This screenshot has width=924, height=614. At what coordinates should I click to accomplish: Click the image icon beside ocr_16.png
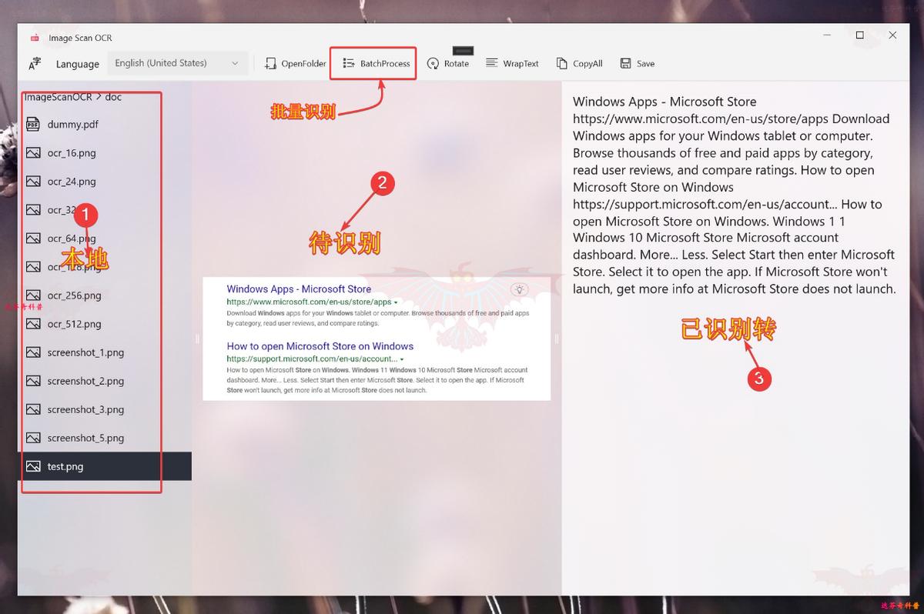(x=32, y=152)
